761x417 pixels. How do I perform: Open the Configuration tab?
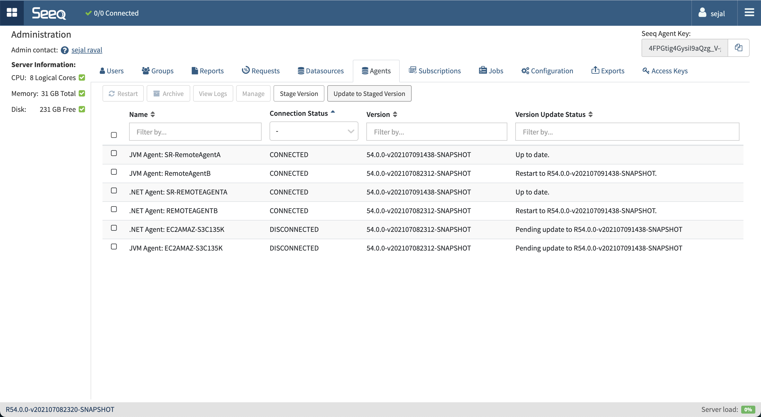coord(547,71)
